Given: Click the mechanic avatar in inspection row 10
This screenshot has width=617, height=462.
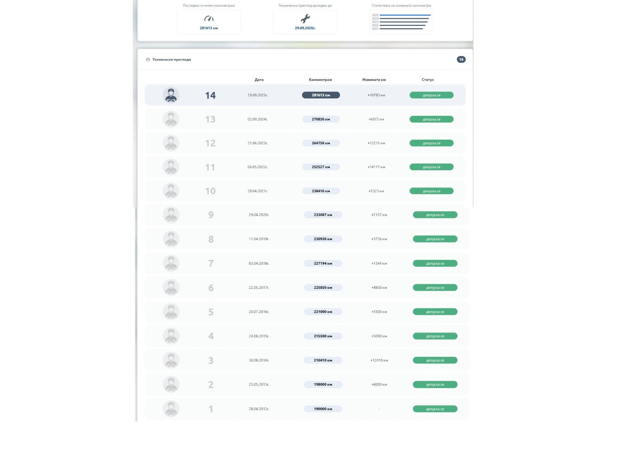Looking at the screenshot, I should coord(171,191).
